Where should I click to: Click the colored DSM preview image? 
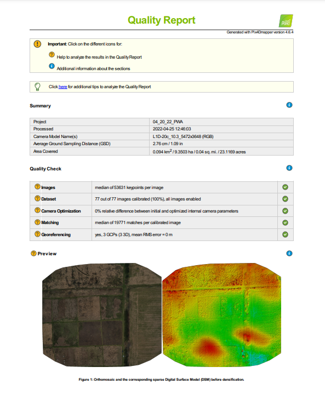pyautogui.click(x=221, y=315)
